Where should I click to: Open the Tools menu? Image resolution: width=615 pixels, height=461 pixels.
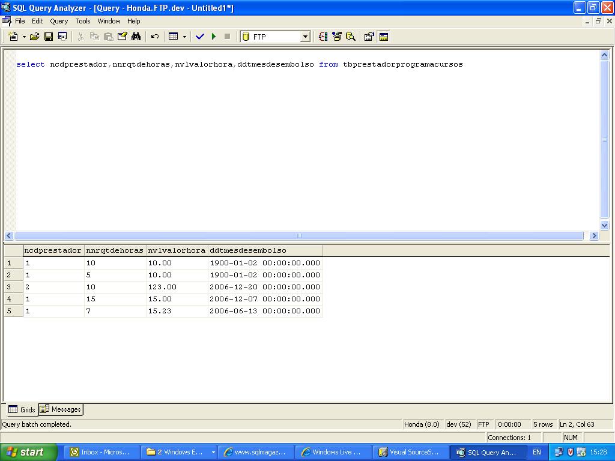tap(83, 21)
